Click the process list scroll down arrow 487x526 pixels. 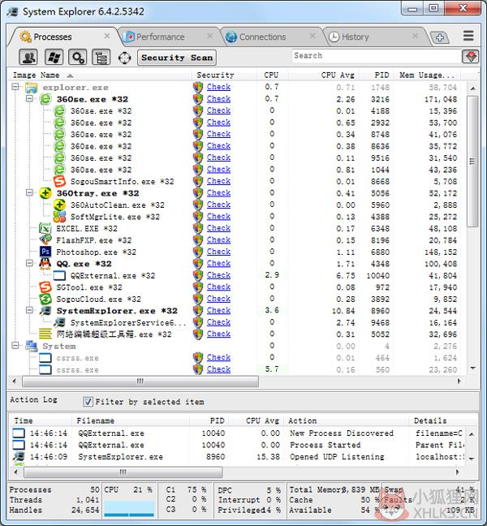pos(472,369)
